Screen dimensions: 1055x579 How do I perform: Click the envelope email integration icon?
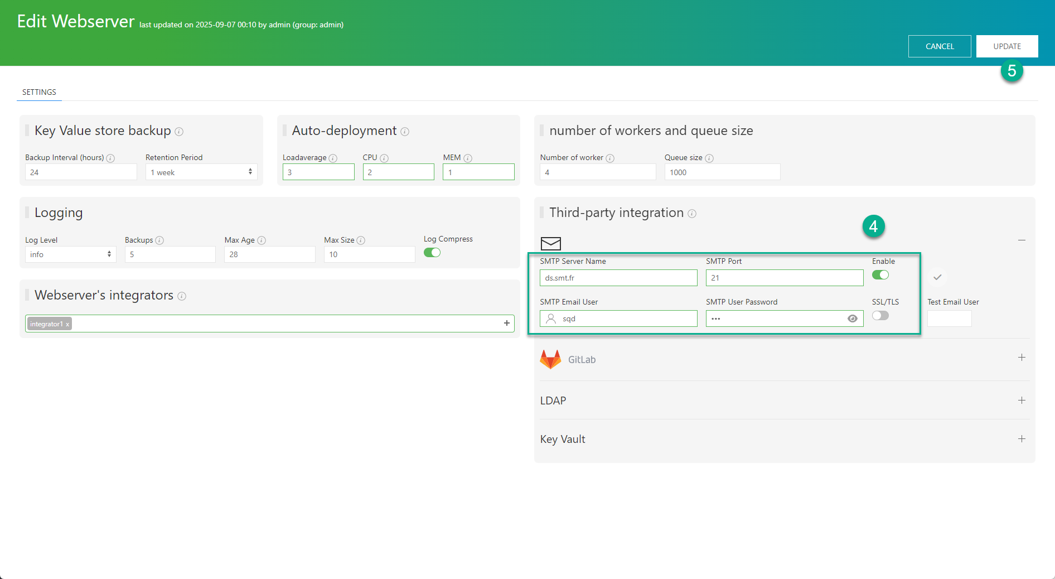[550, 243]
